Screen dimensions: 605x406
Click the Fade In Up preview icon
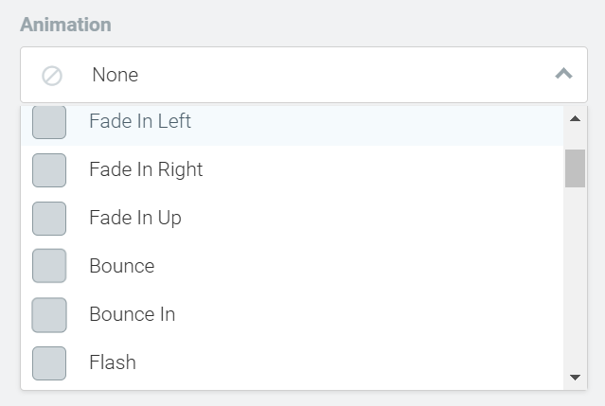click(x=49, y=219)
